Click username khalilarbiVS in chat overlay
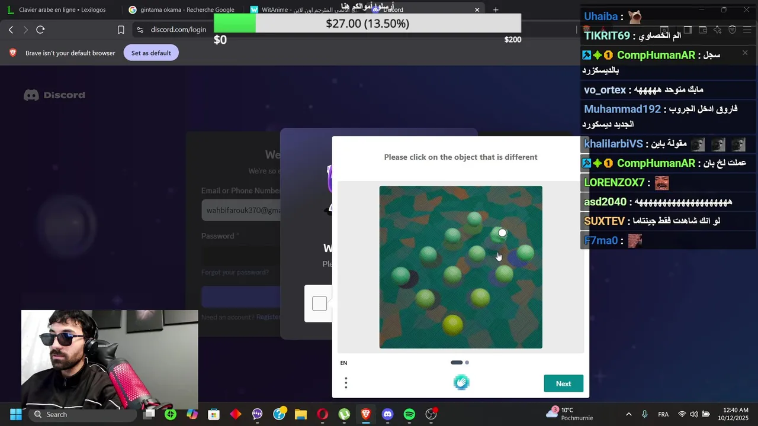Image resolution: width=758 pixels, height=426 pixels. click(x=613, y=144)
